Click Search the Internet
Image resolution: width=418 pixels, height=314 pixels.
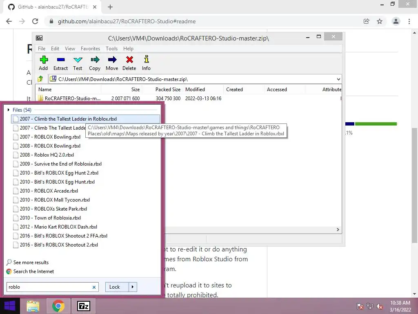point(33,271)
